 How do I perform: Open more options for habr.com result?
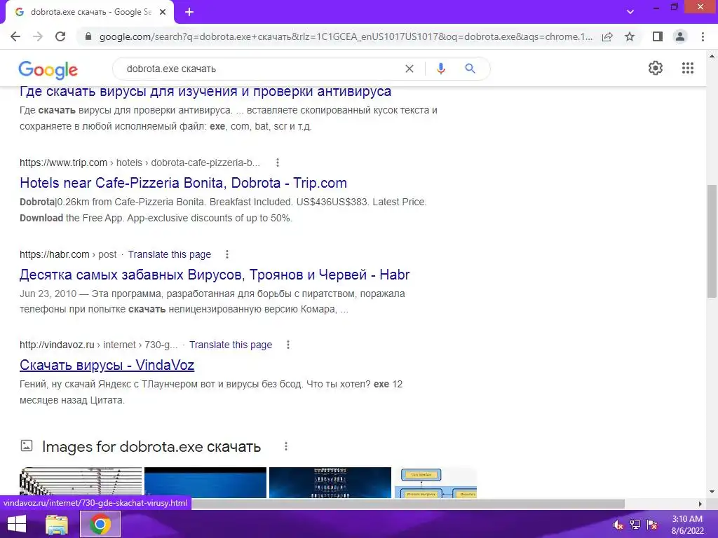[x=227, y=254]
